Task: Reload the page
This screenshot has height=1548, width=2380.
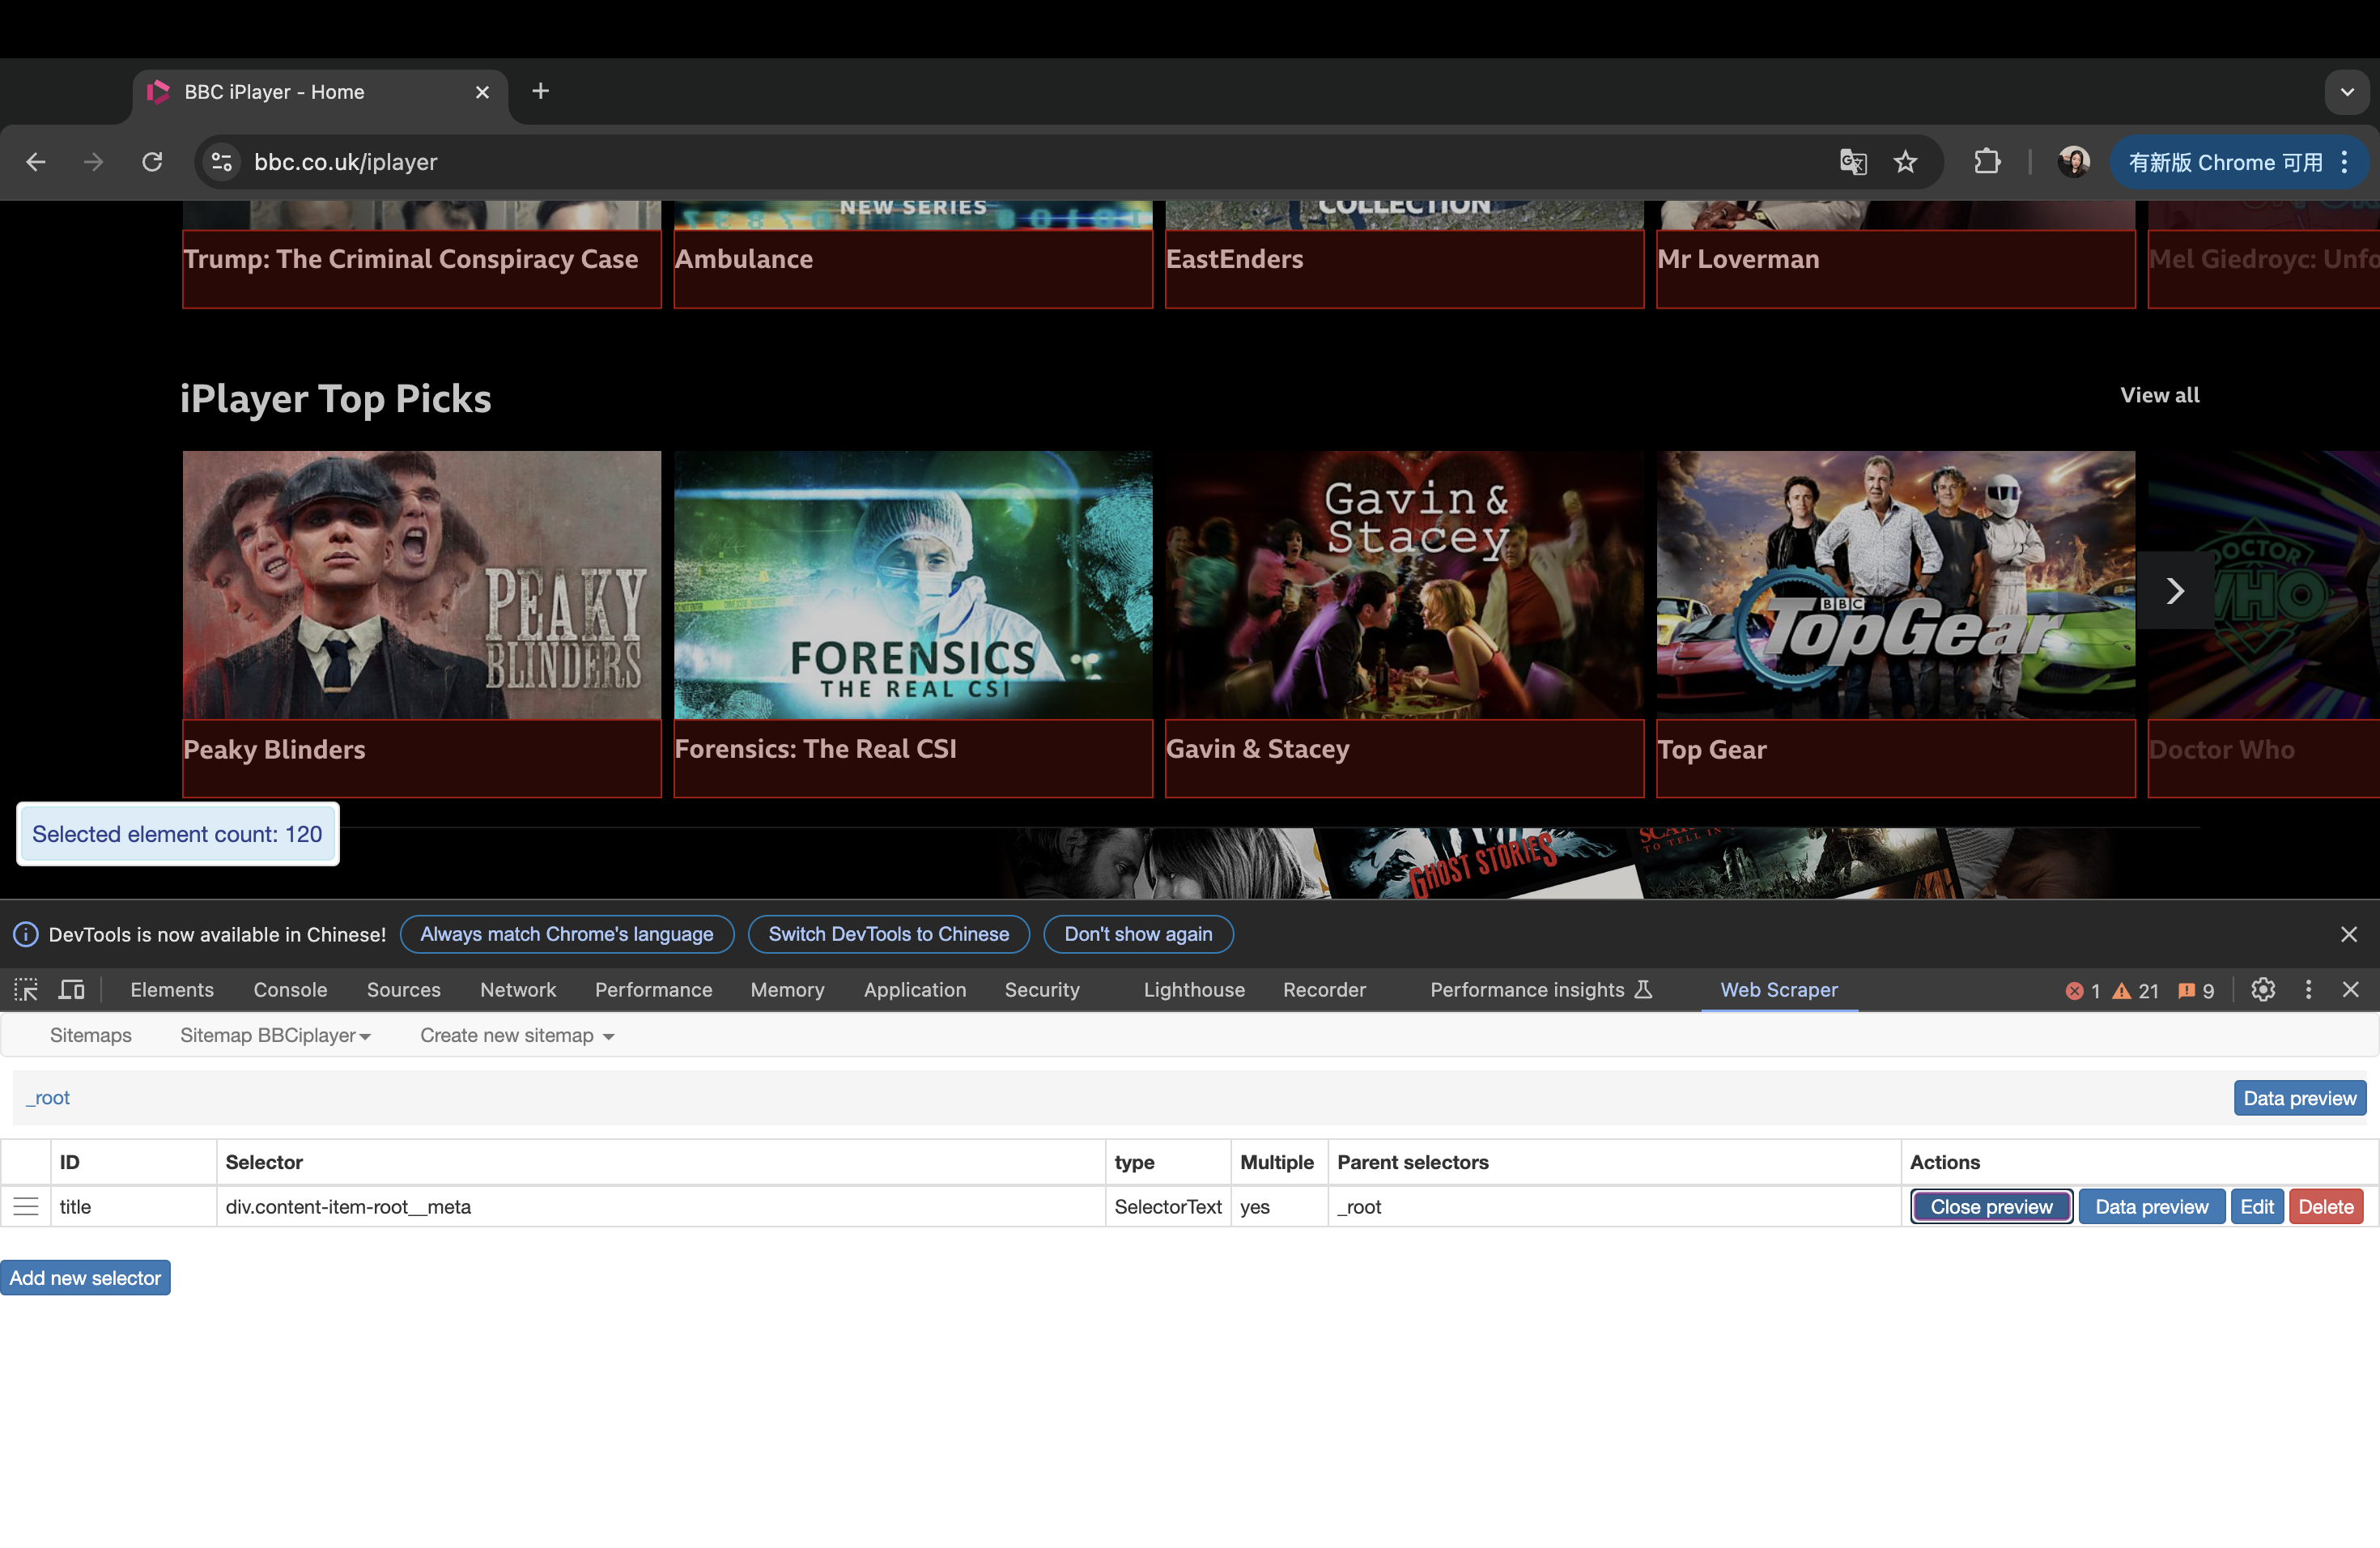Action: [x=152, y=162]
